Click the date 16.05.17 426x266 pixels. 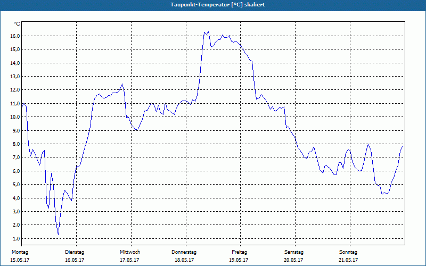pyautogui.click(x=75, y=260)
